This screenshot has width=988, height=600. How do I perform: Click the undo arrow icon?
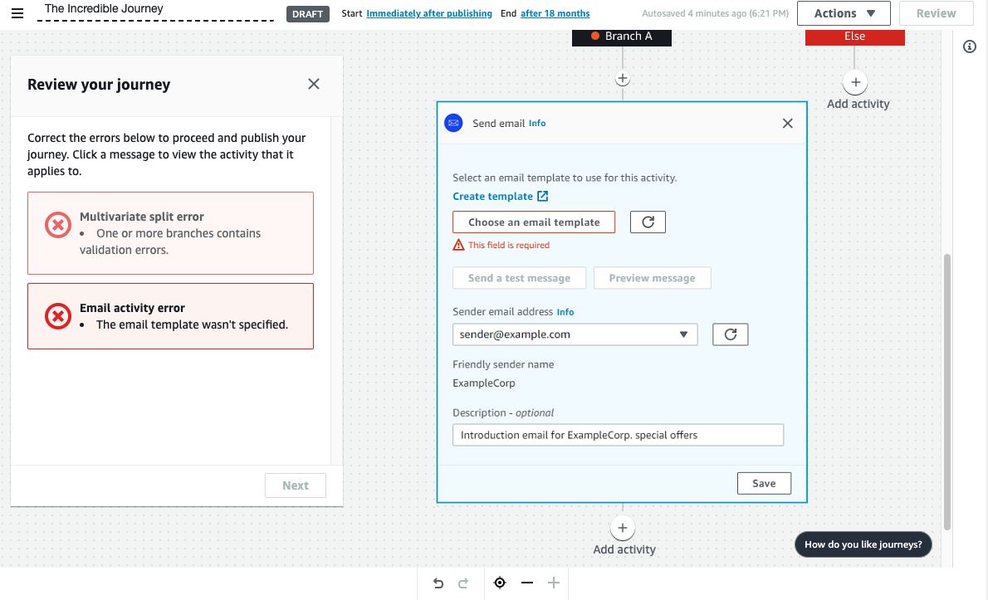point(438,583)
